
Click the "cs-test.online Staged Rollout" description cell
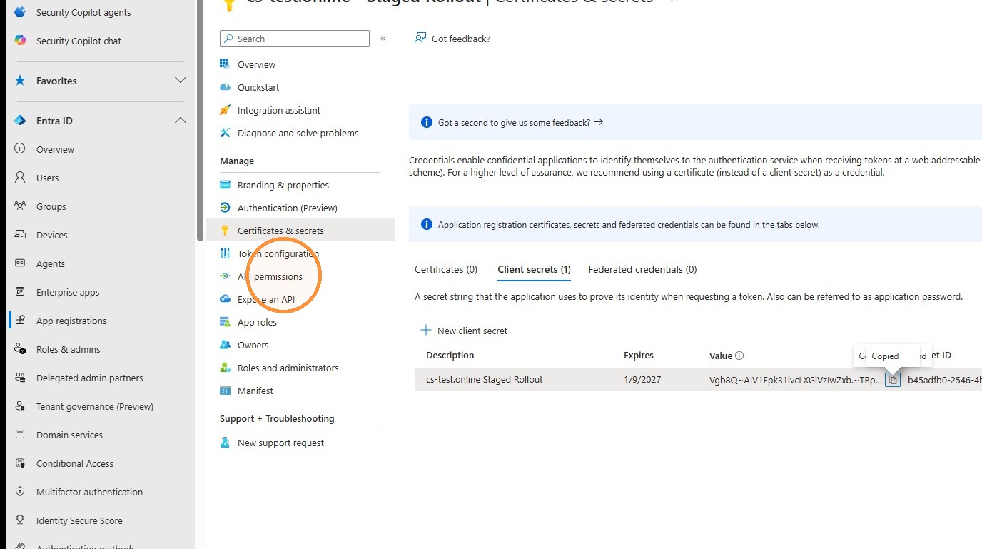(x=485, y=379)
